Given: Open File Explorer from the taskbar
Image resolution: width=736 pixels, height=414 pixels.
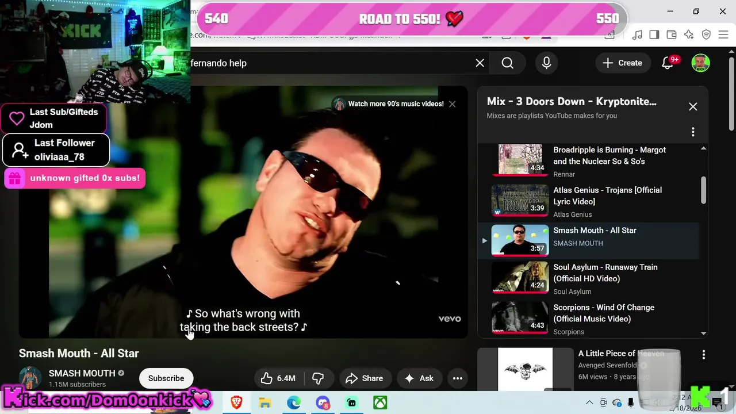Looking at the screenshot, I should coord(265,402).
